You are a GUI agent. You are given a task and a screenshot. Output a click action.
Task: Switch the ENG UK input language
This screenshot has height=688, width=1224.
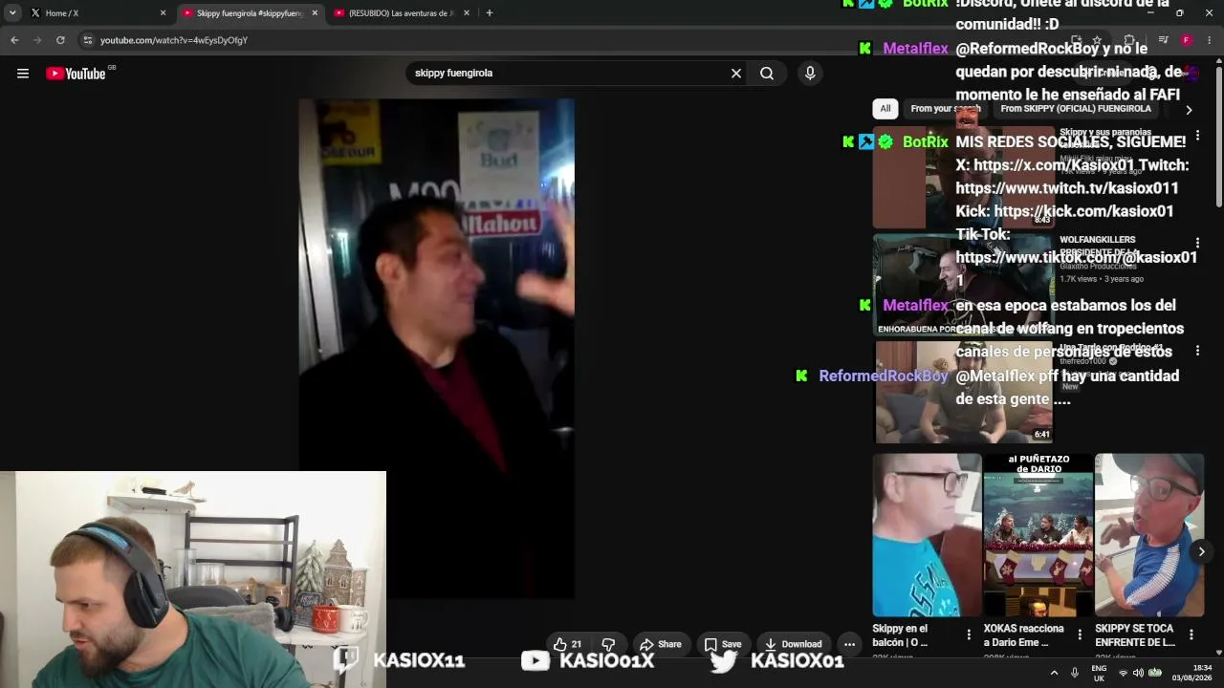pos(1099,673)
